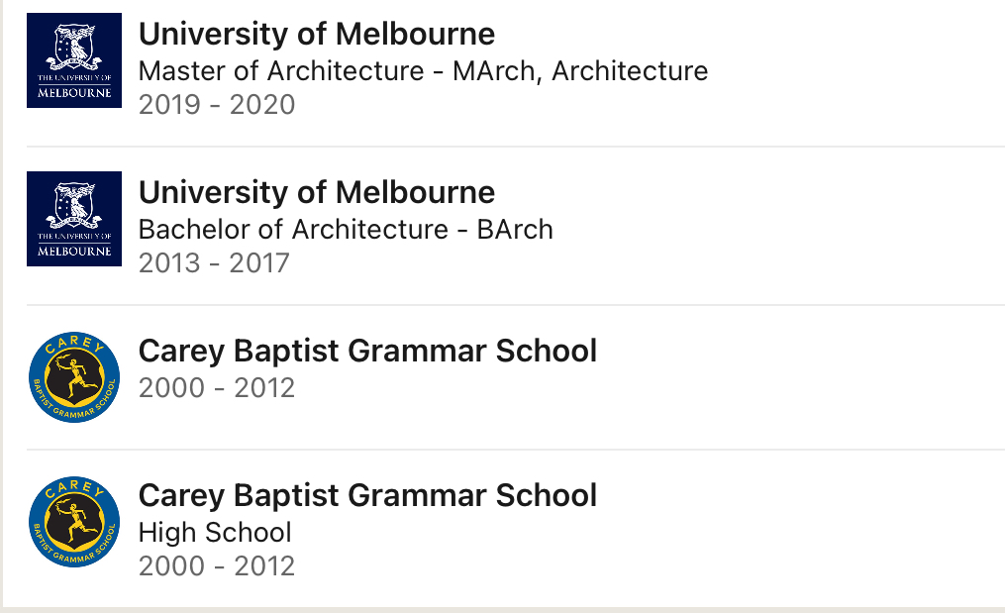Open the Carey logo in the entry without High School

click(x=74, y=377)
